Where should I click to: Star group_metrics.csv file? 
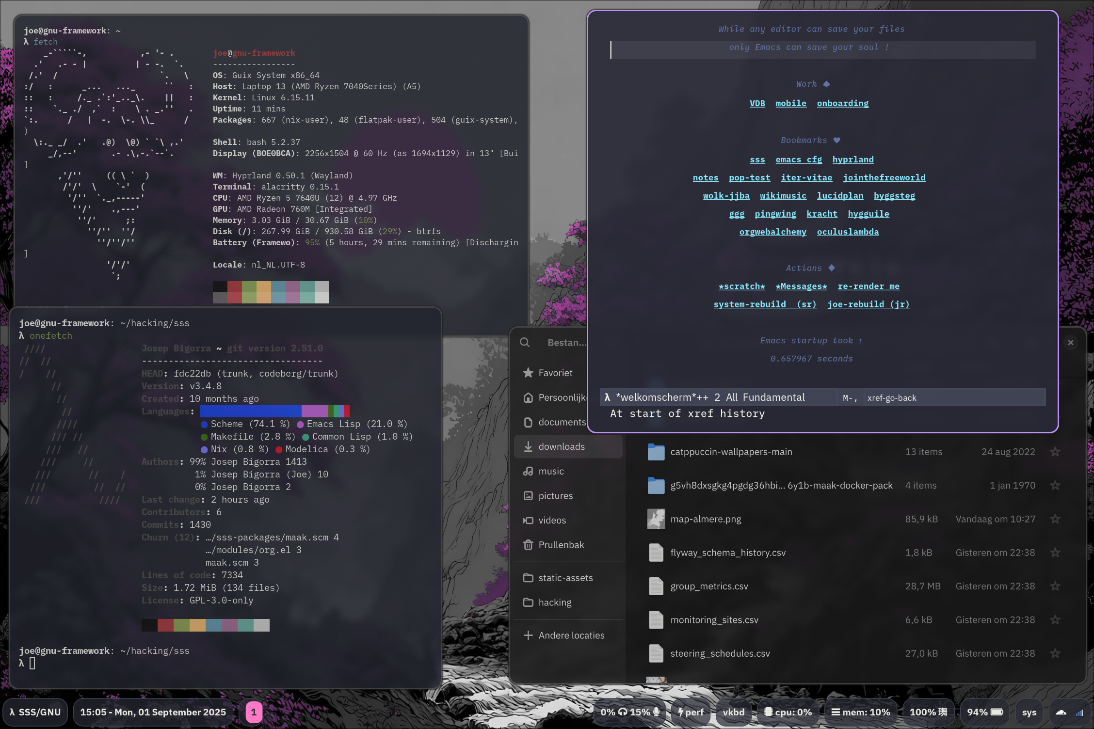tap(1055, 586)
